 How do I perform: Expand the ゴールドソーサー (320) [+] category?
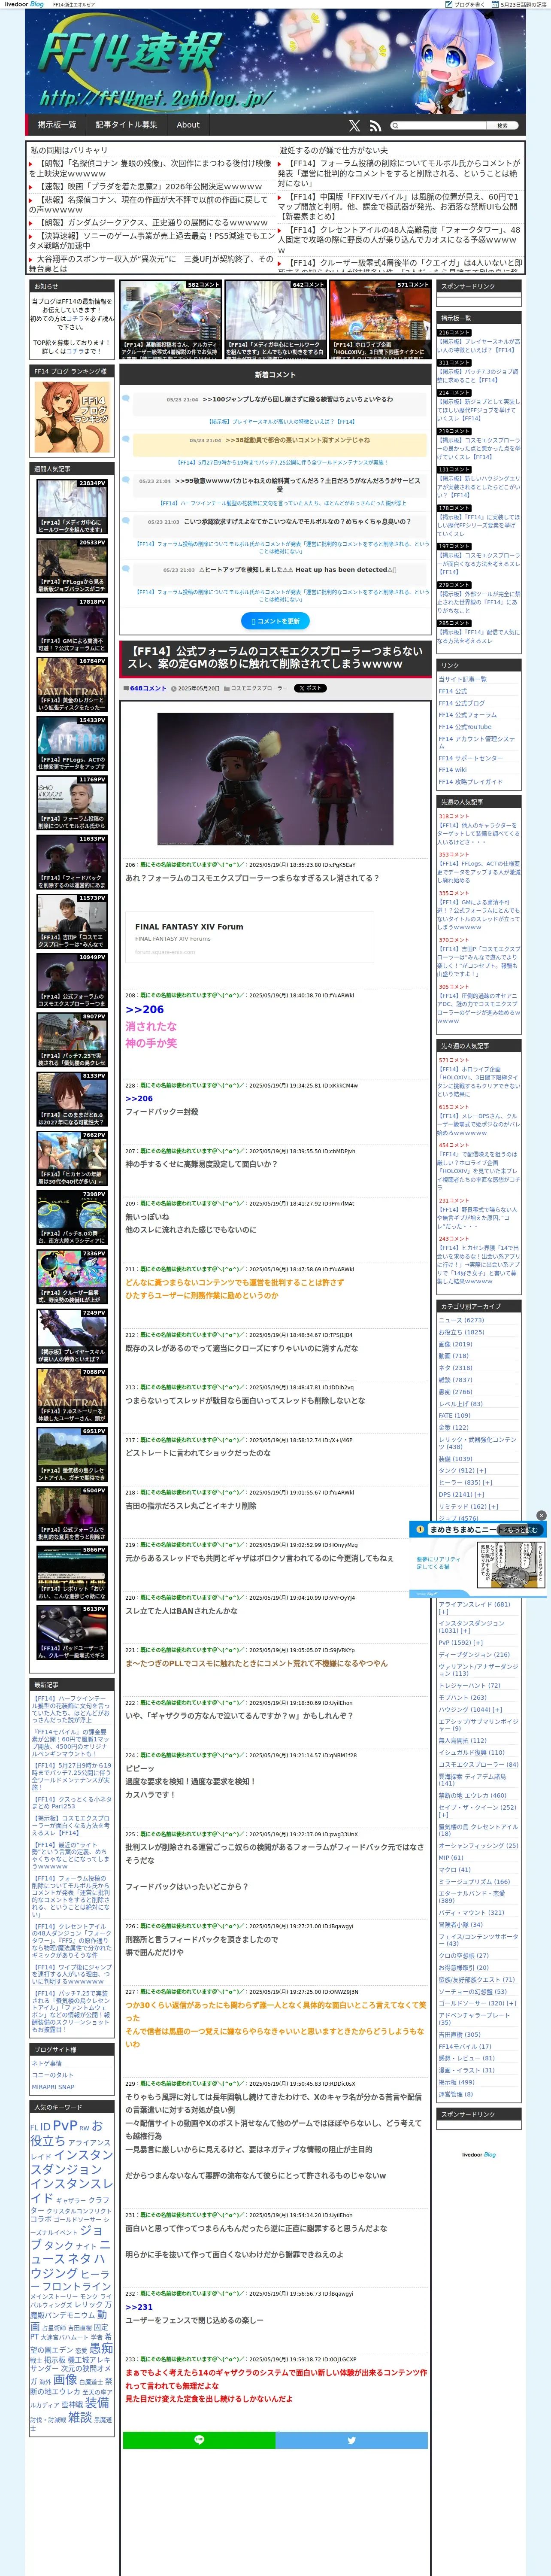[477, 2003]
